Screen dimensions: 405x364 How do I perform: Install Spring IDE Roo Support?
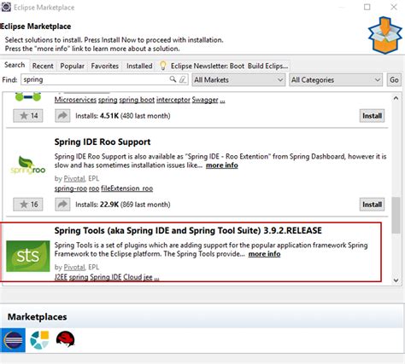(x=372, y=205)
